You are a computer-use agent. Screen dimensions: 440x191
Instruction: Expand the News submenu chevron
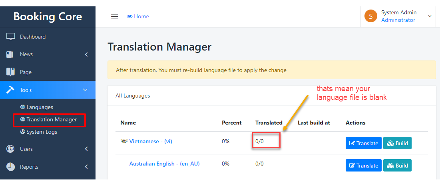(x=86, y=55)
